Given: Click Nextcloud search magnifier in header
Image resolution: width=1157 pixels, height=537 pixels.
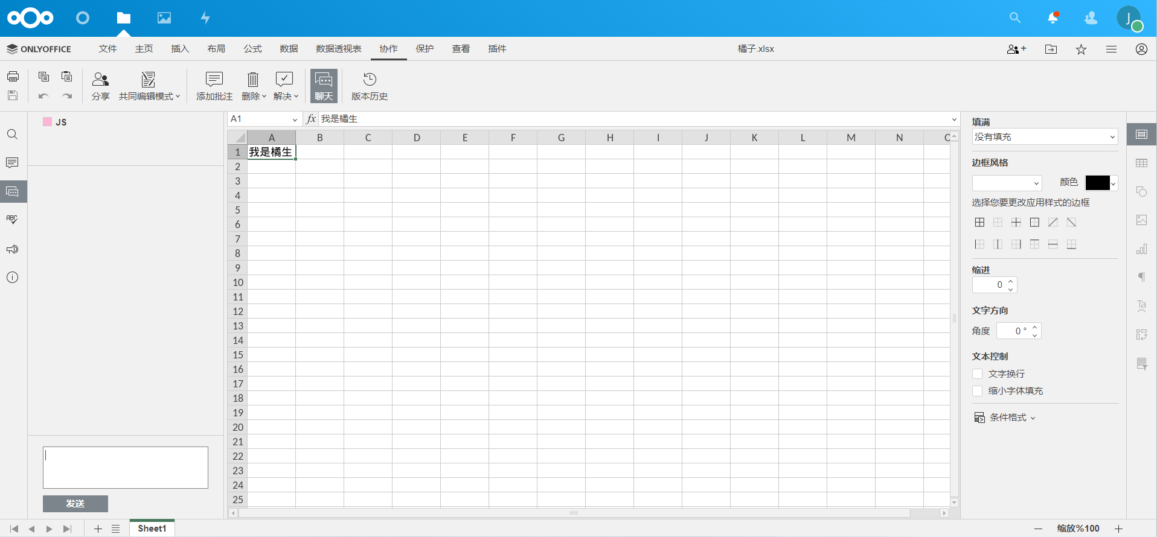Looking at the screenshot, I should [1015, 18].
